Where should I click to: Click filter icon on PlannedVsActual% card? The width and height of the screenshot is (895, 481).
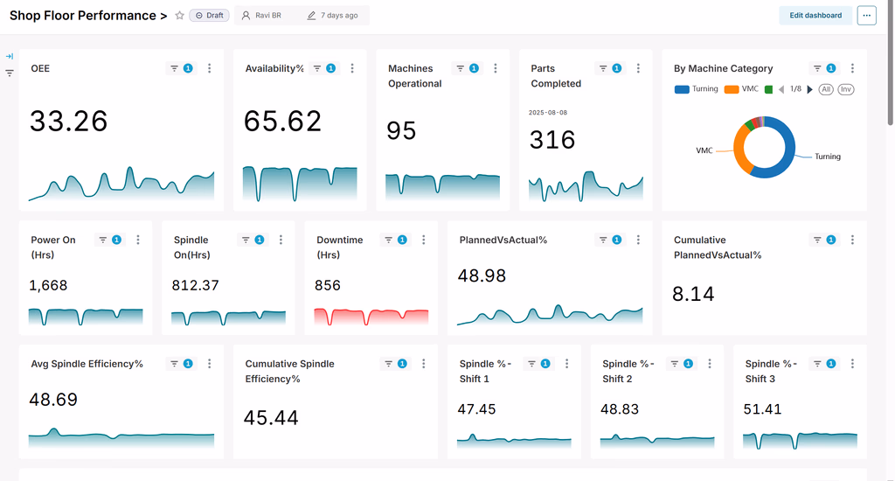603,240
